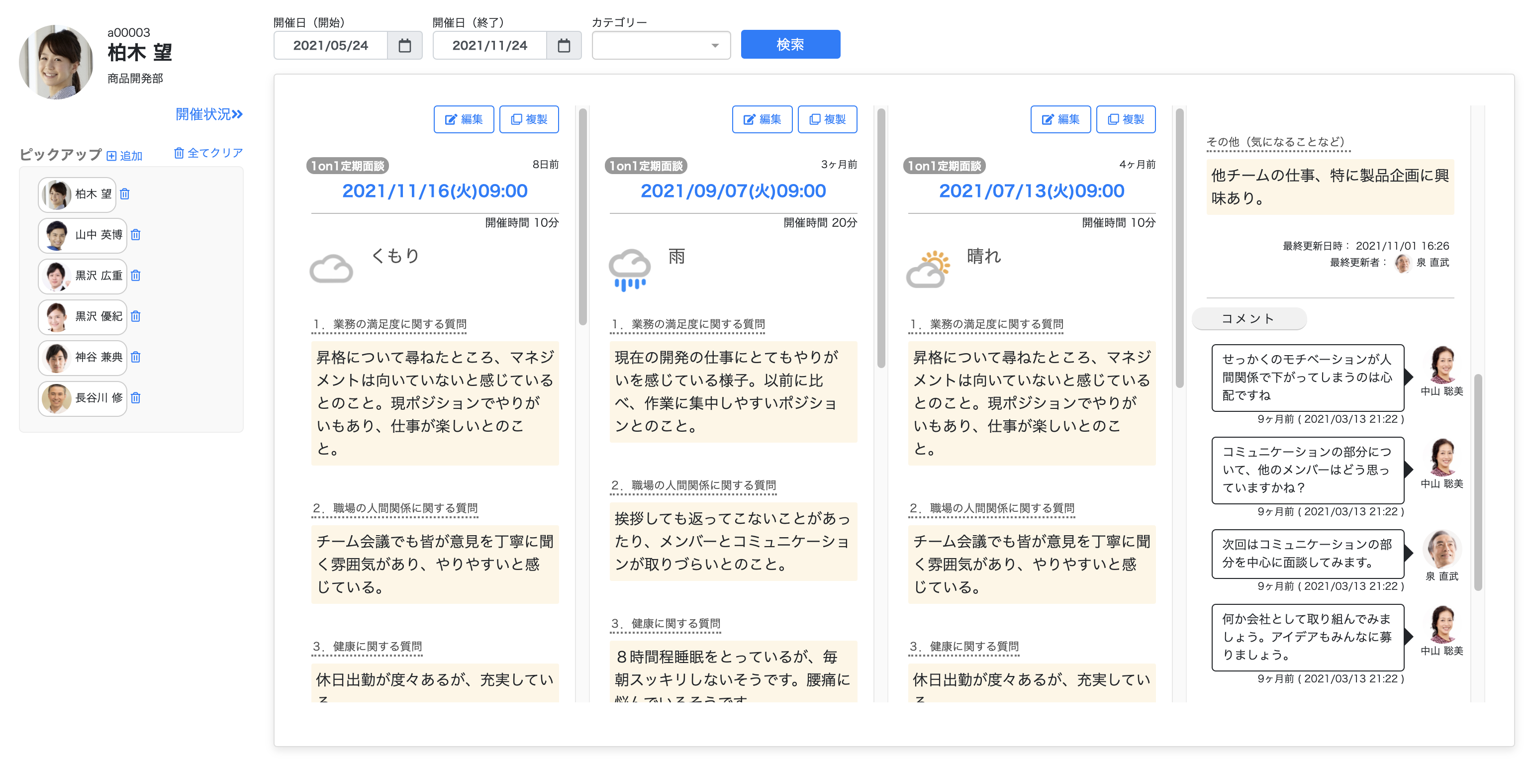The height and width of the screenshot is (763, 1530).
Task: Open 開催状況 link
Action: 209,114
